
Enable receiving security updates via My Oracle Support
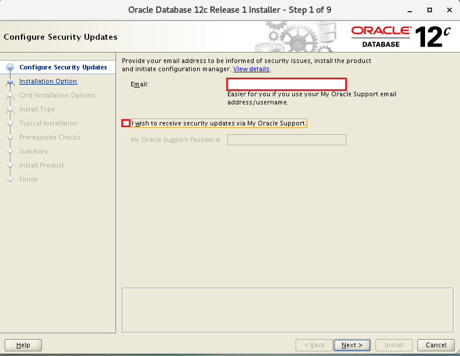tap(126, 123)
